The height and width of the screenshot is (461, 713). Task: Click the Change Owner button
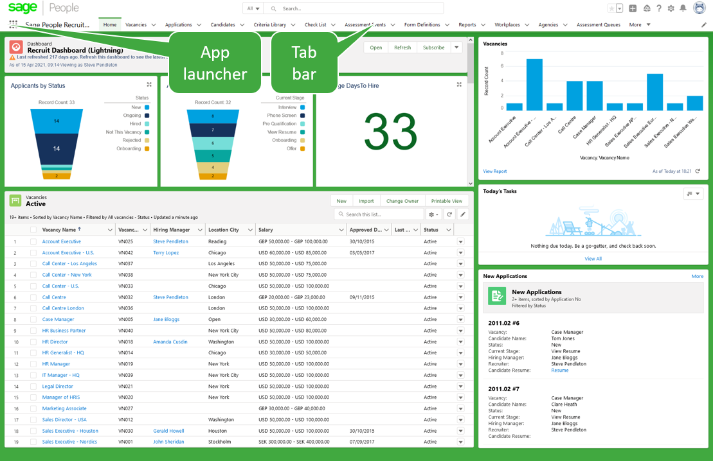pyautogui.click(x=402, y=201)
